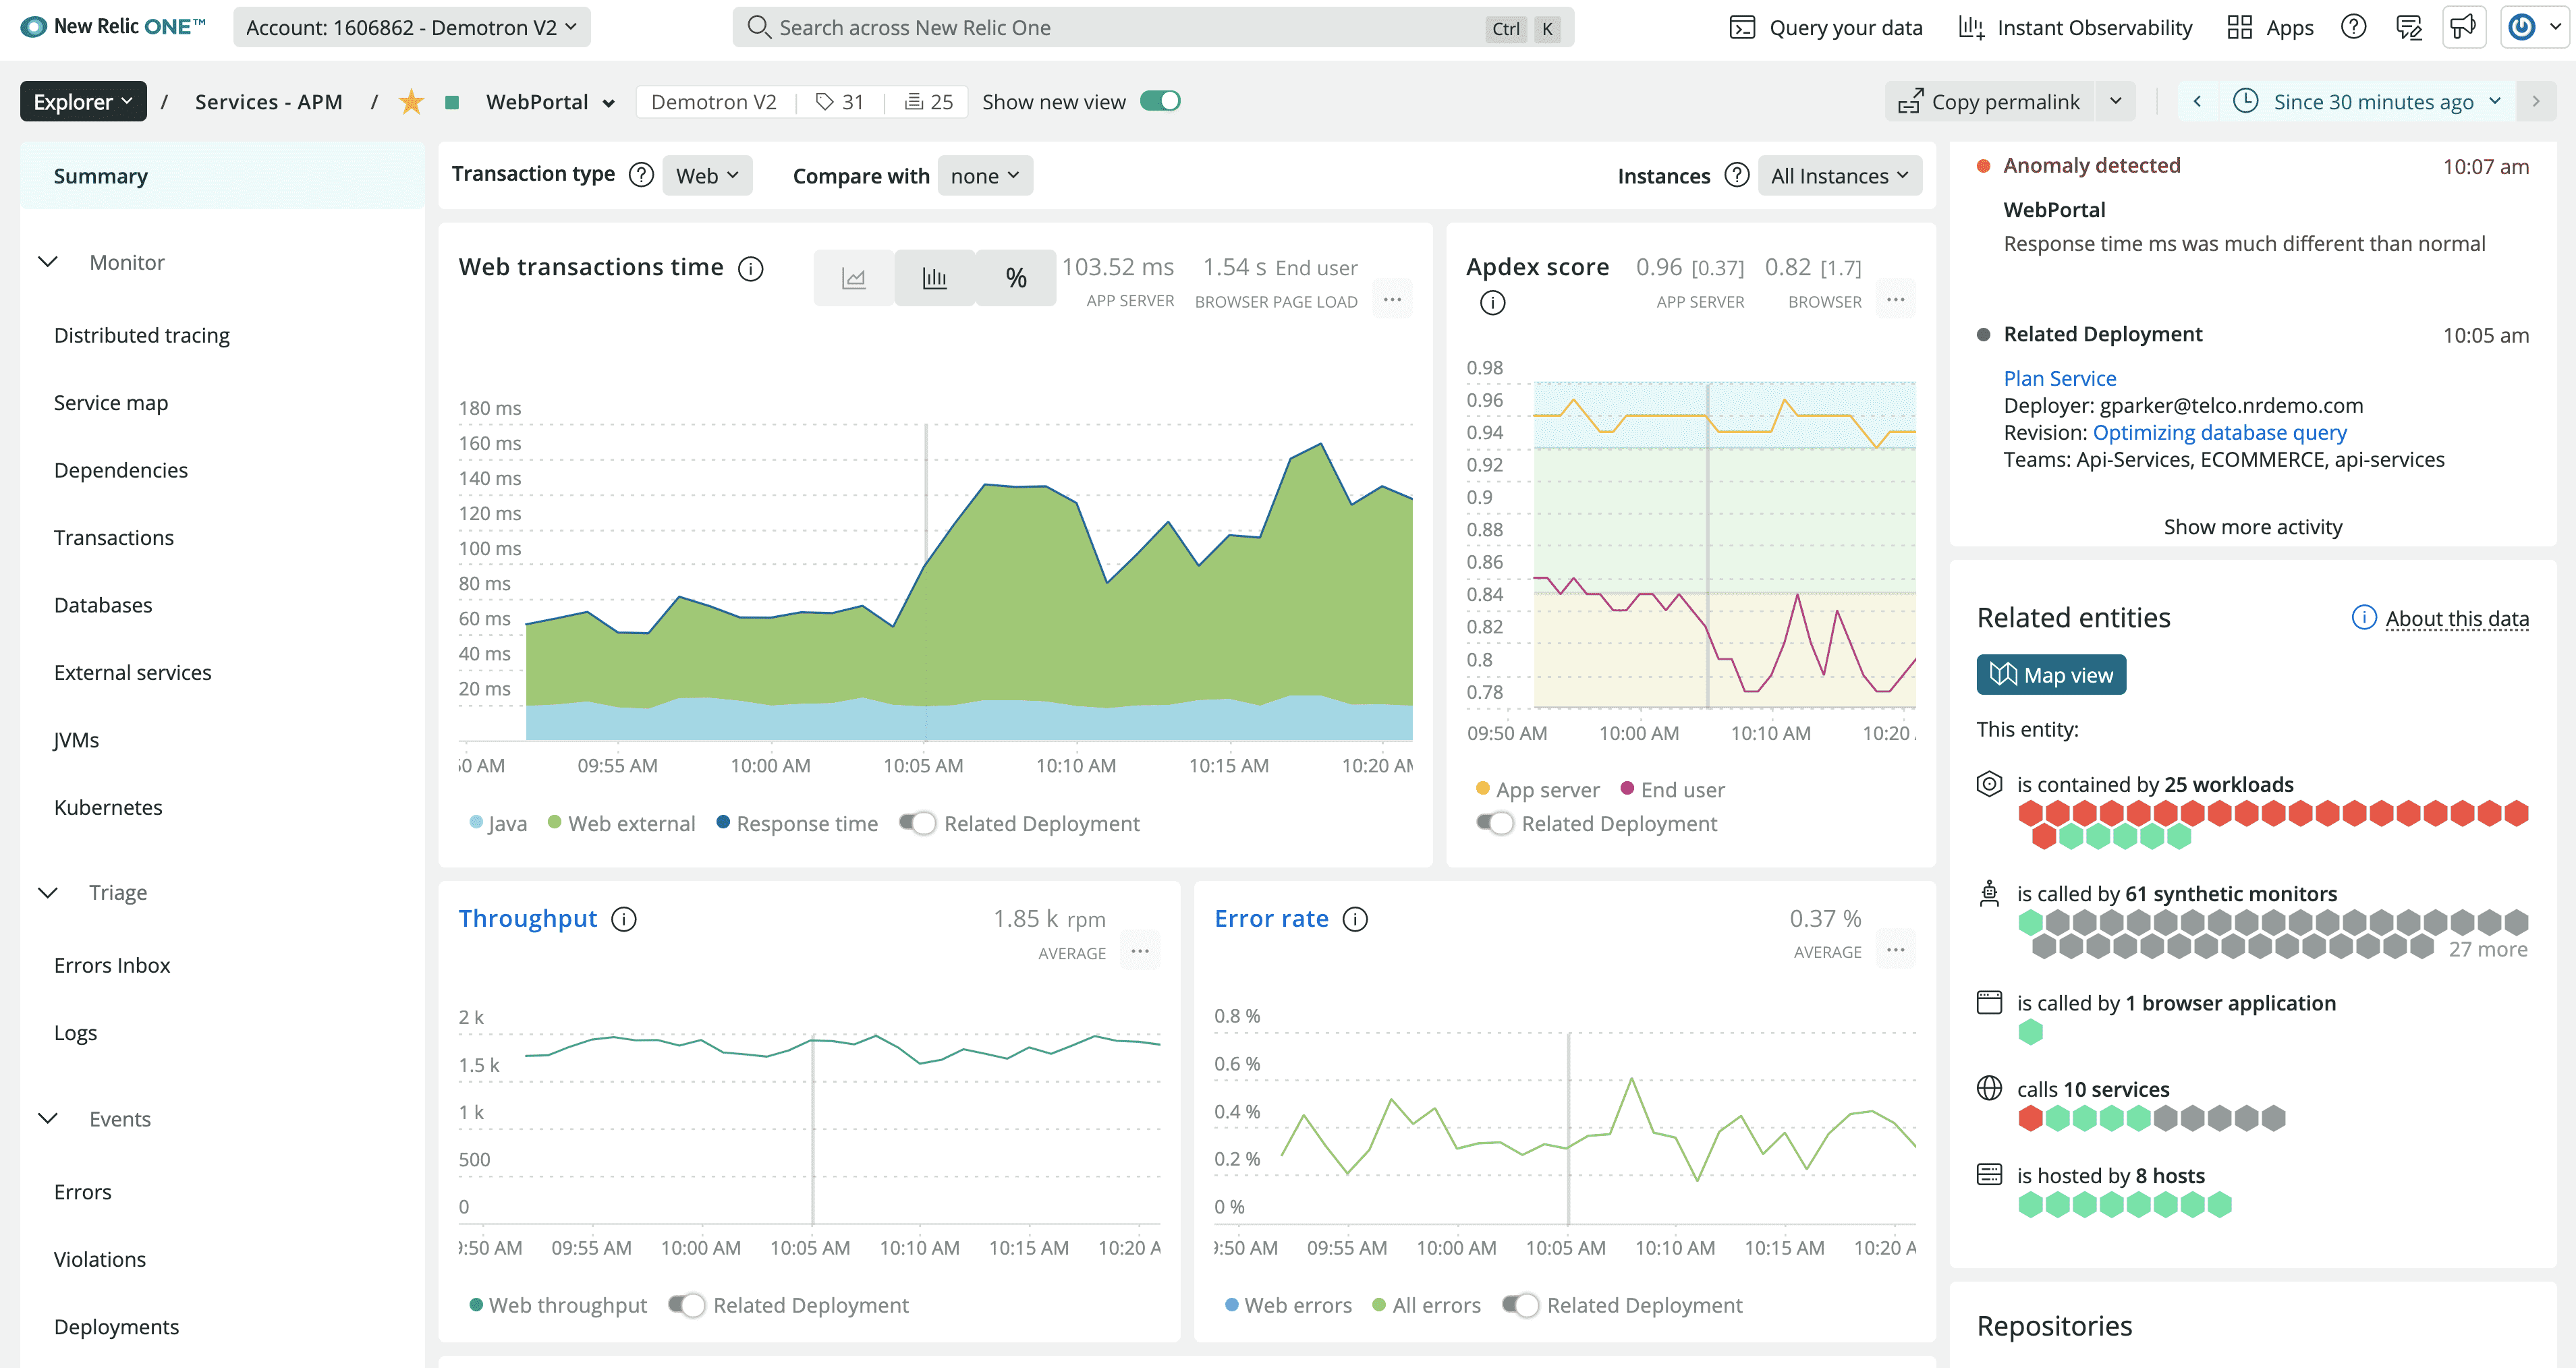Viewport: 2576px width, 1368px height.
Task: Click the Map view button under Related entities
Action: click(x=2051, y=674)
